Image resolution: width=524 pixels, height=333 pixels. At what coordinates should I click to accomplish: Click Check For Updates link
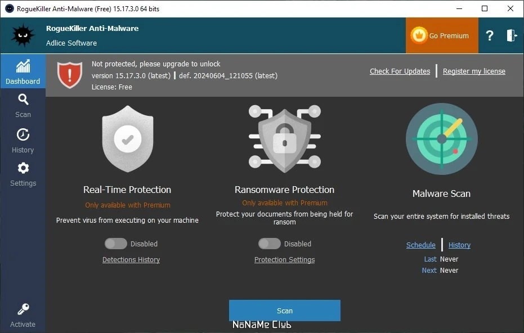tap(400, 71)
